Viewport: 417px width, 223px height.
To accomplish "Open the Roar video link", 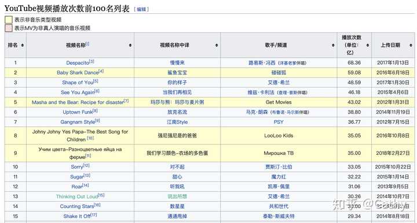I will [x=77, y=187].
